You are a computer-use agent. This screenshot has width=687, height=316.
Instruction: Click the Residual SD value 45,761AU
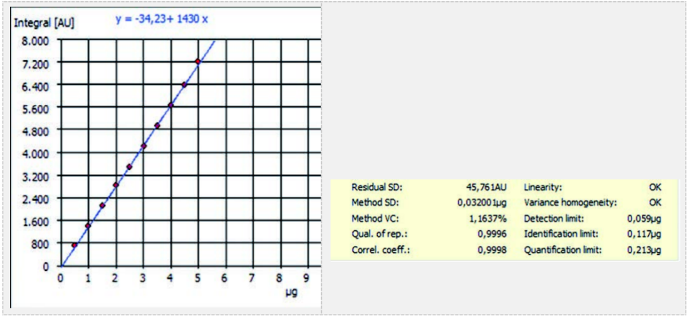[x=485, y=188]
